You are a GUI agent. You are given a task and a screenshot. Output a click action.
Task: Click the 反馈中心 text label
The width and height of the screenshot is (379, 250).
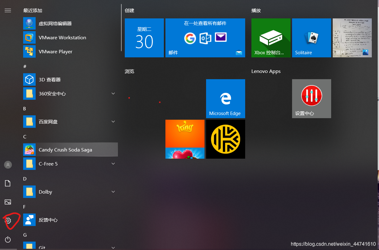[48, 220]
